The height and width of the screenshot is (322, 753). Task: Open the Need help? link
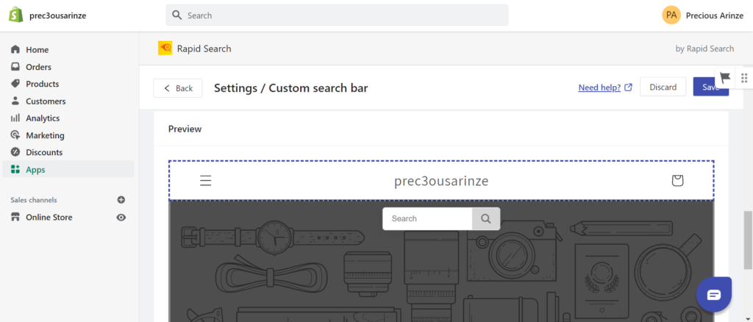coord(600,87)
